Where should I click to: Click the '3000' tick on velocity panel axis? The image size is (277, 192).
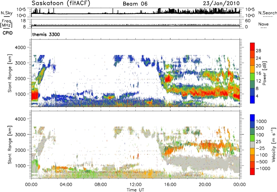(20, 134)
